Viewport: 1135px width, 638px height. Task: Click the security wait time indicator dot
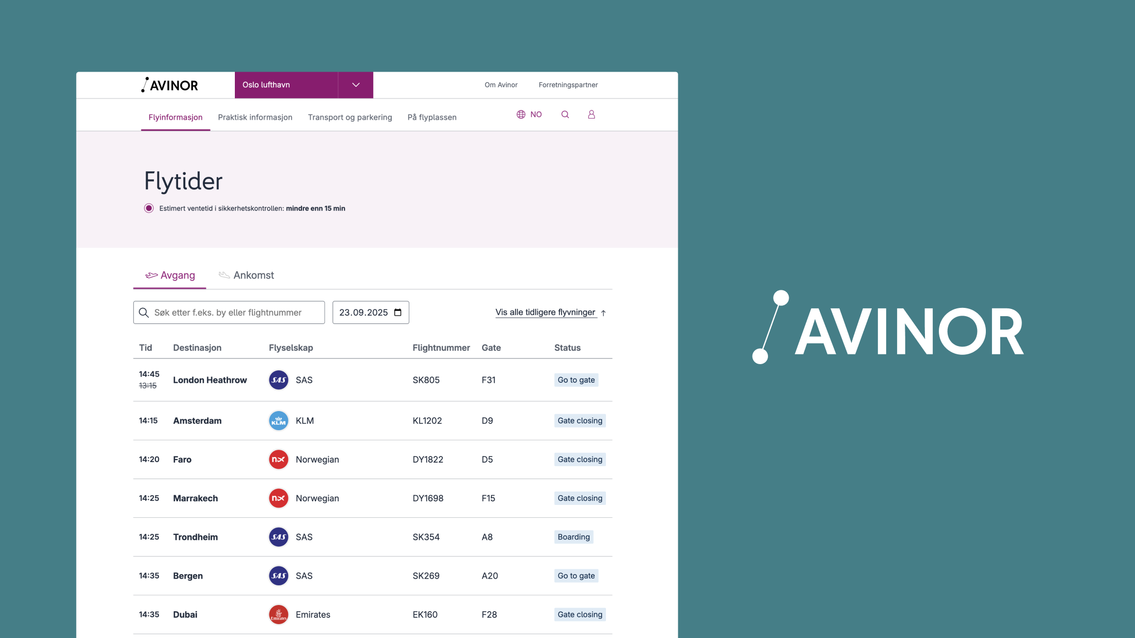point(149,208)
